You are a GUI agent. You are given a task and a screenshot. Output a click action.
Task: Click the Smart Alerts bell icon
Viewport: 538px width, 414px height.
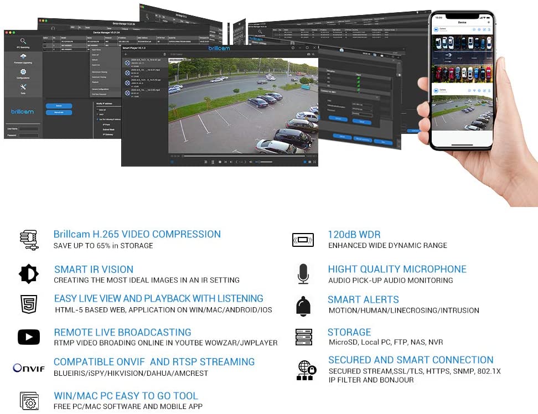[x=303, y=306]
